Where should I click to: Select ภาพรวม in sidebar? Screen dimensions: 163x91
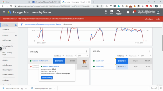click(x=5, y=25)
